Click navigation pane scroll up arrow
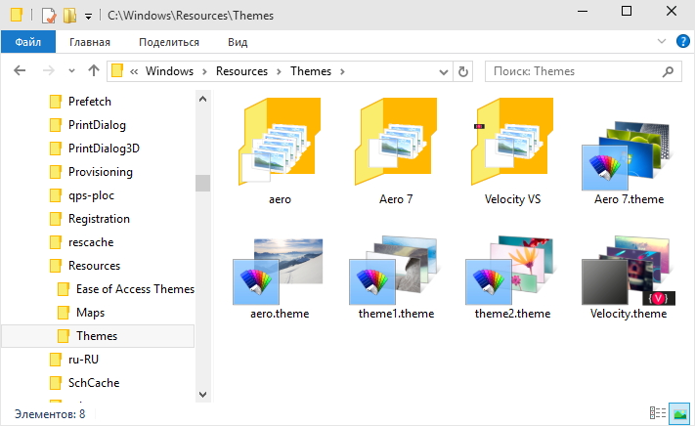Viewport: 695px width, 426px height. [x=202, y=99]
